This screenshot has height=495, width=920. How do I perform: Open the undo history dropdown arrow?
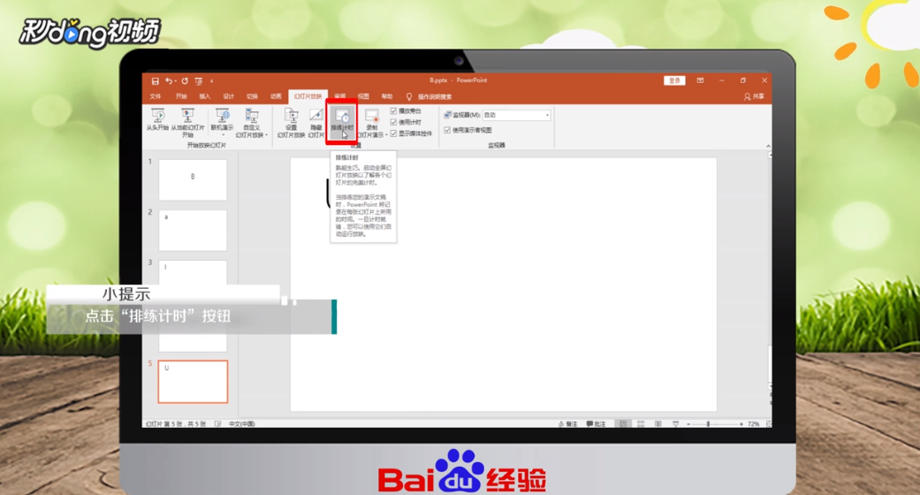pos(176,81)
